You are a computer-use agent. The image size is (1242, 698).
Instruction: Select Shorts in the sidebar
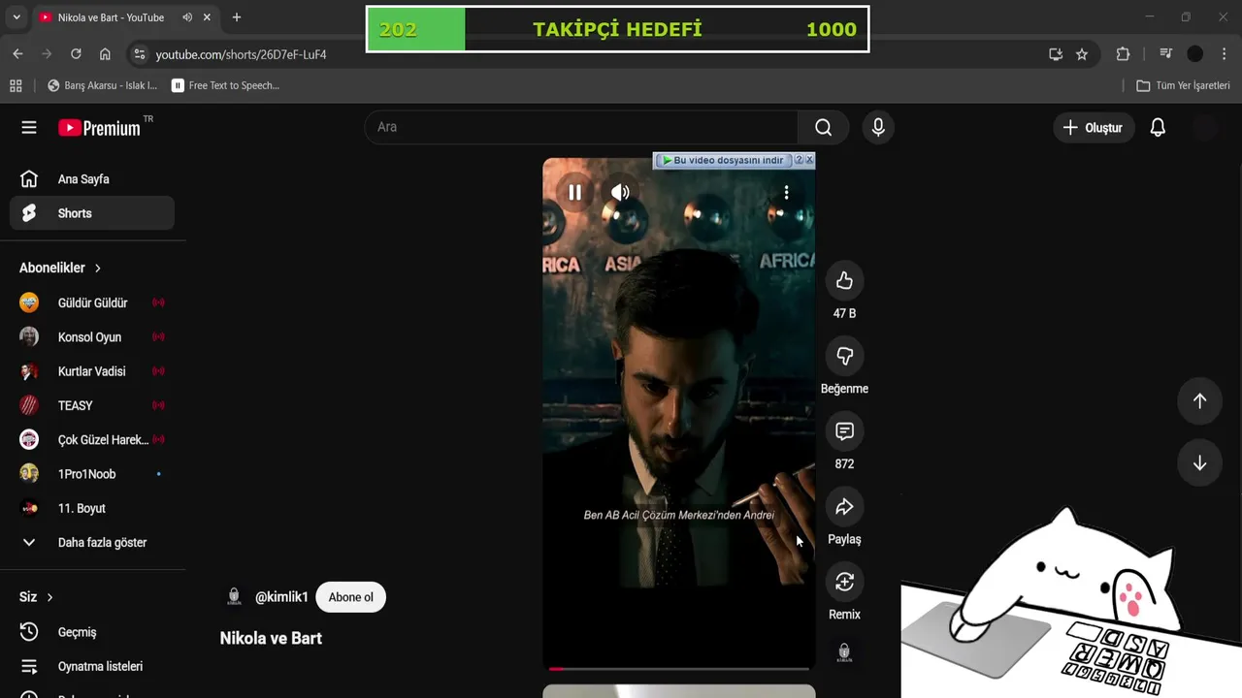pyautogui.click(x=92, y=213)
